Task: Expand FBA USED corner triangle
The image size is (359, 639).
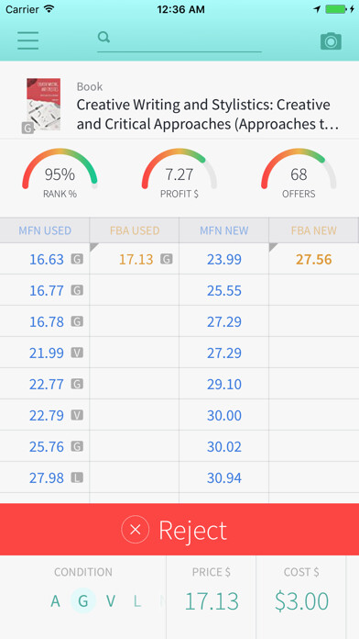Action: coord(94,247)
